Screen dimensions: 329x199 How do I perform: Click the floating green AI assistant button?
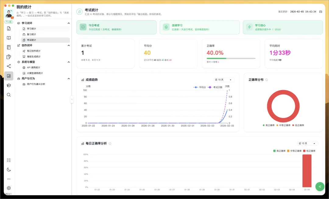[320, 187]
